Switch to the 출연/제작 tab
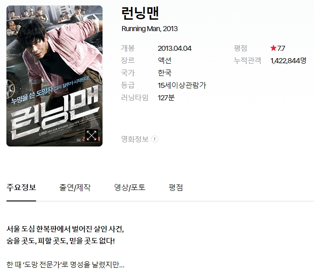The width and height of the screenshot is (314, 271). pyautogui.click(x=75, y=188)
